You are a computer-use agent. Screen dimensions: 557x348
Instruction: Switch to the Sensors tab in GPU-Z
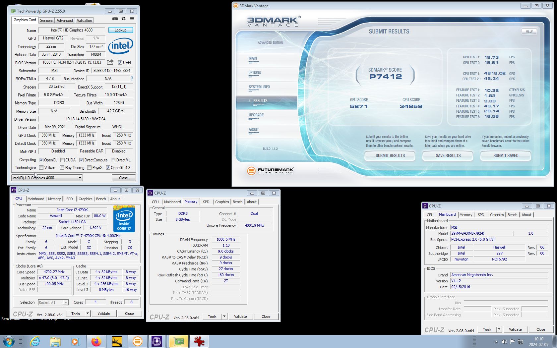pos(46,21)
